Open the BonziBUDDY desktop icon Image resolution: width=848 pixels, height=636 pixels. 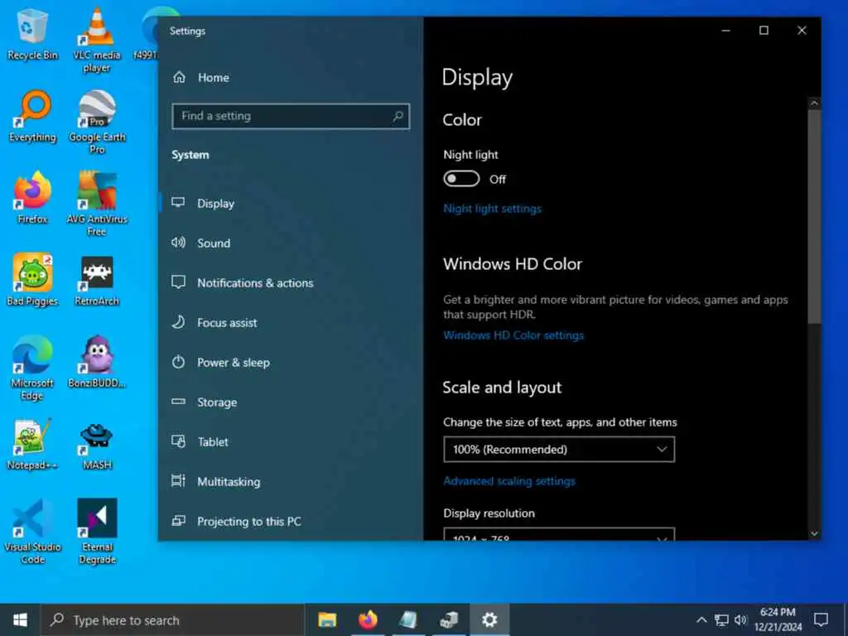coord(97,362)
